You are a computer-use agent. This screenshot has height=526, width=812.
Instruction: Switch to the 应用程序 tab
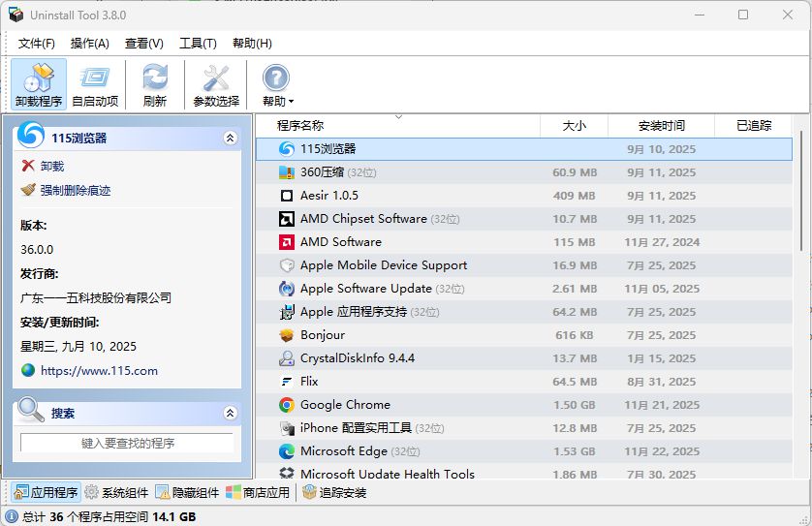pyautogui.click(x=47, y=492)
